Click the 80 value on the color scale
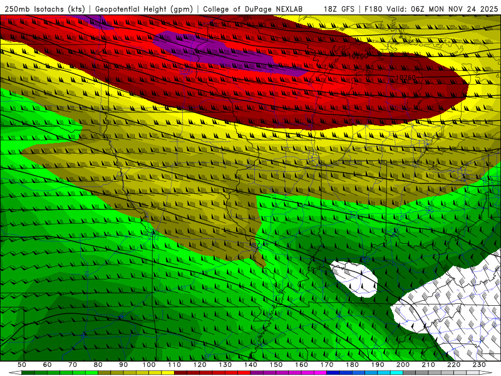 tap(98, 365)
